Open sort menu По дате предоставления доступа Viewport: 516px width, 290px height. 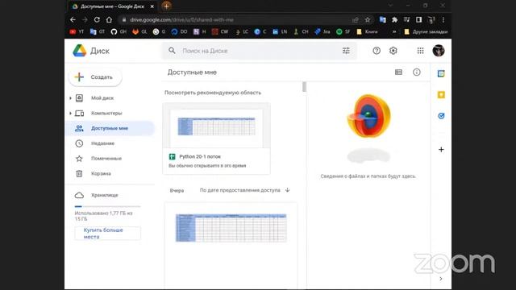tap(240, 190)
